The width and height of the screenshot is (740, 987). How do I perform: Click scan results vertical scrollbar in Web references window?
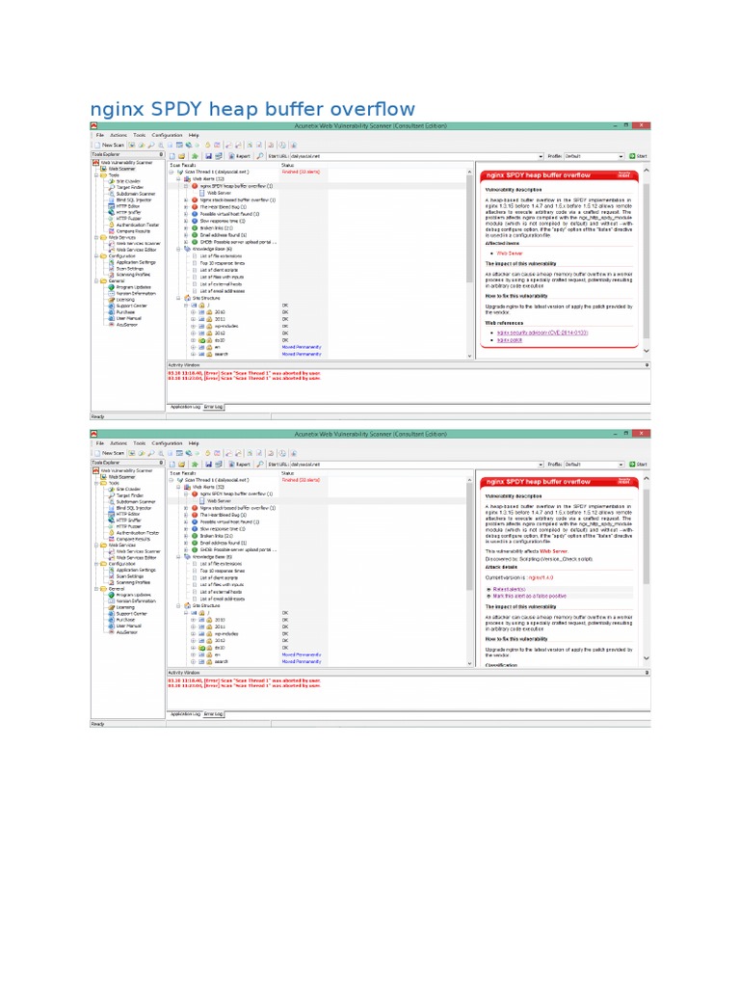click(x=469, y=227)
